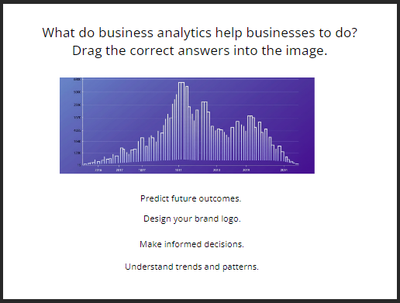
Task: Select the 'Predict future outcomes.' answer
Action: click(191, 198)
